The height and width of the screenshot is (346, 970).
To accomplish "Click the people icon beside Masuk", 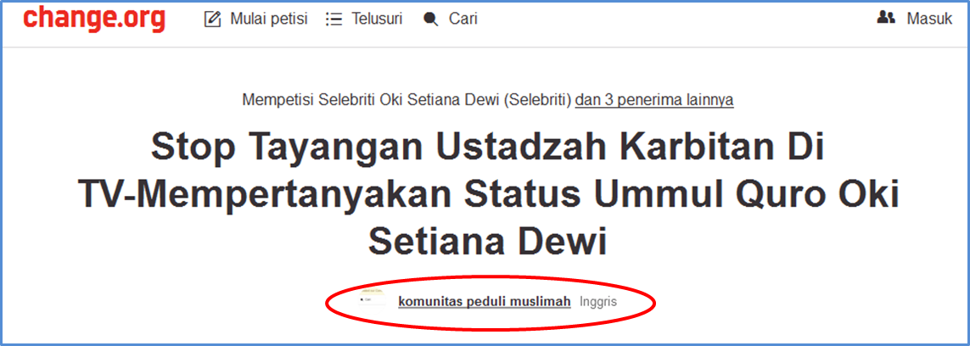I will point(887,19).
